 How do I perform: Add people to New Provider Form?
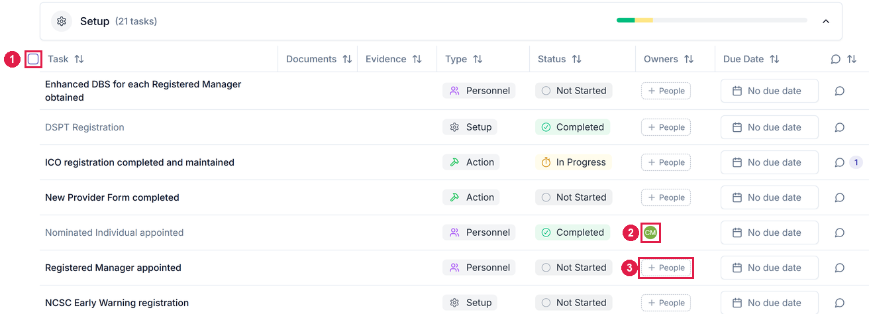point(666,197)
